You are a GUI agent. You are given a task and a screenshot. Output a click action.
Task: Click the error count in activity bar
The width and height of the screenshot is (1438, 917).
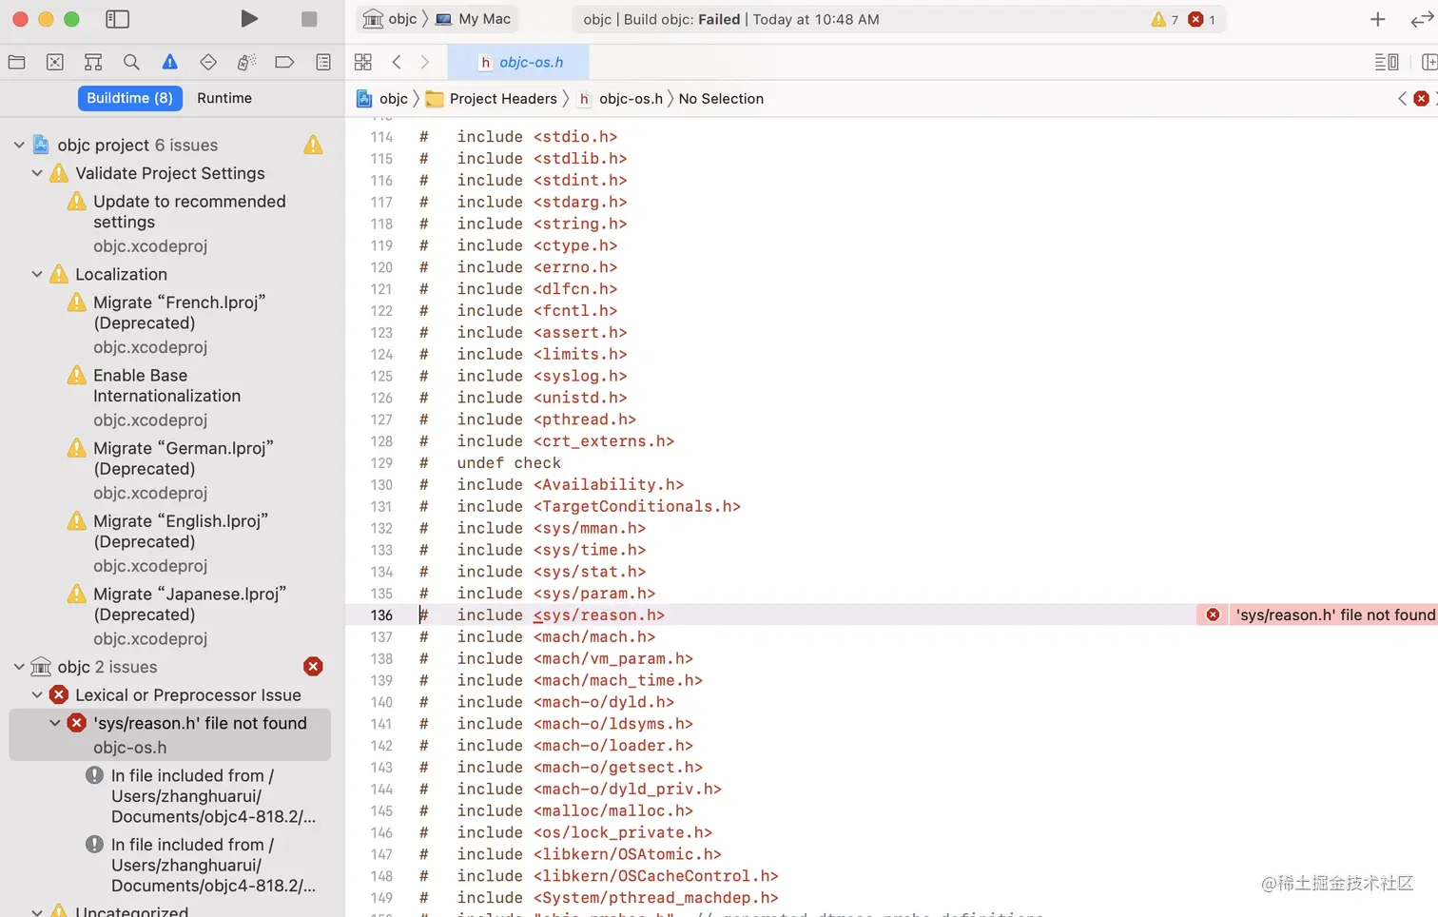pos(1202,19)
